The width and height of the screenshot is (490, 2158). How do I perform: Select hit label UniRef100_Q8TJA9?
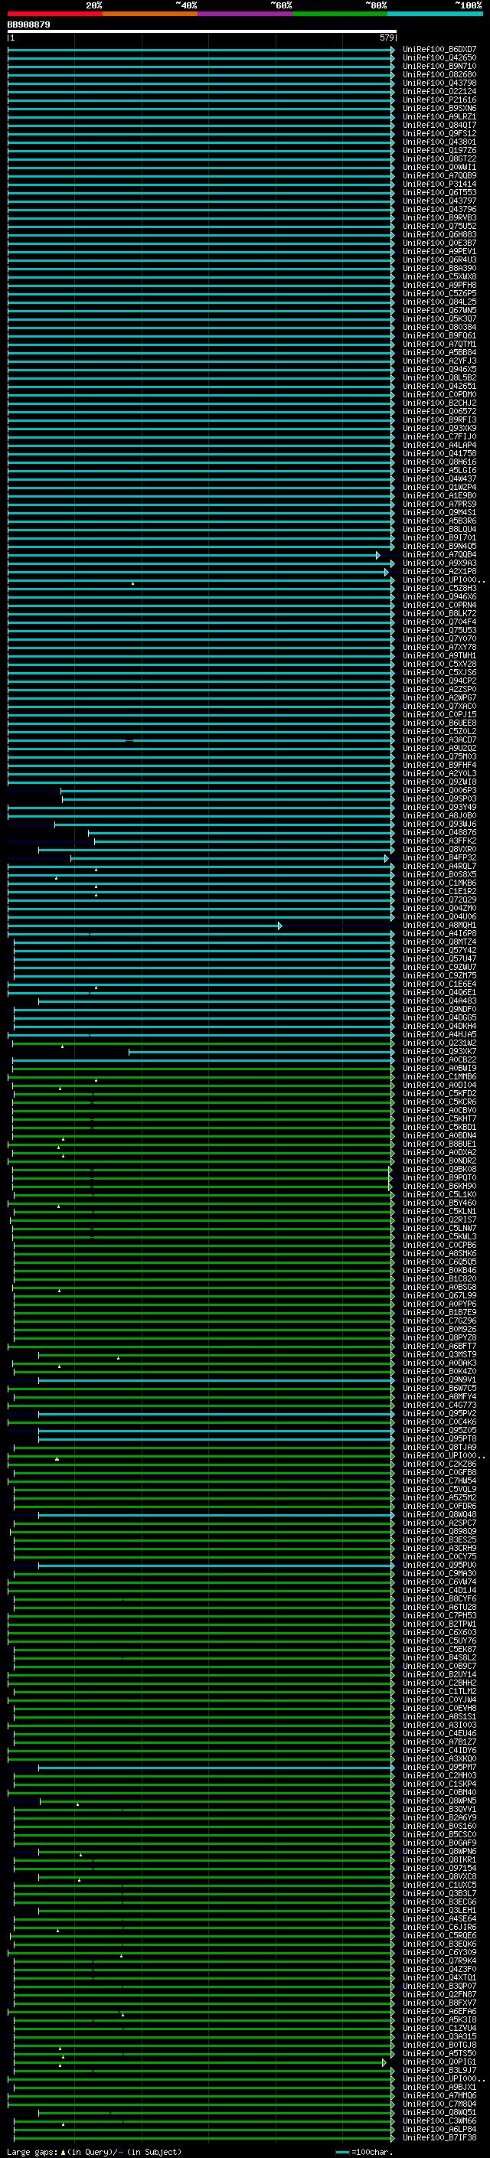tap(439, 1448)
